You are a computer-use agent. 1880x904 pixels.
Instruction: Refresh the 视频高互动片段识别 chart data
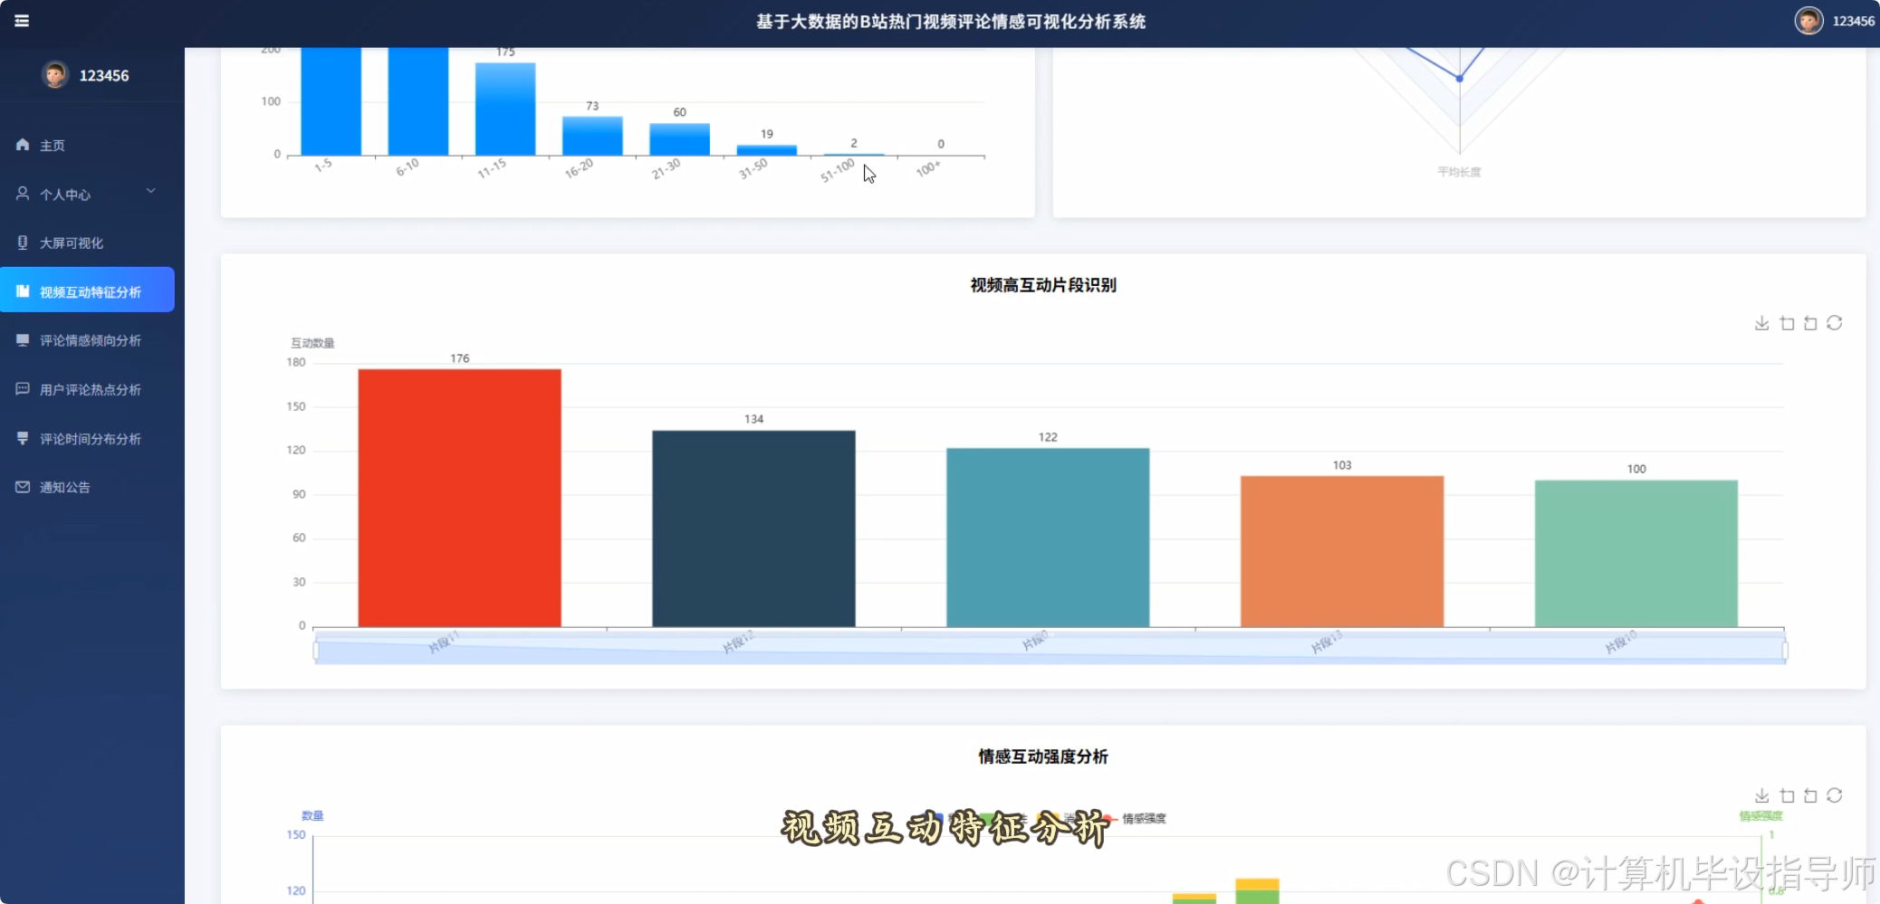click(1836, 323)
